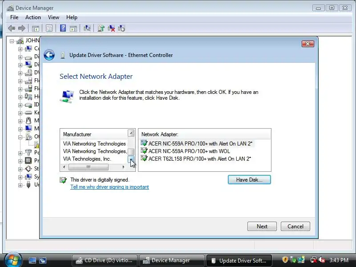Screen dimensions: 356x267
Task: Close the Update Driver Software dialog
Action: click(x=308, y=44)
